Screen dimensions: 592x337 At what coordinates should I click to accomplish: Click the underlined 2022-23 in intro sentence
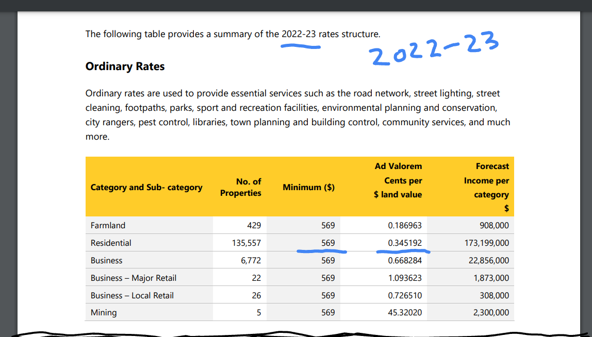tap(299, 34)
